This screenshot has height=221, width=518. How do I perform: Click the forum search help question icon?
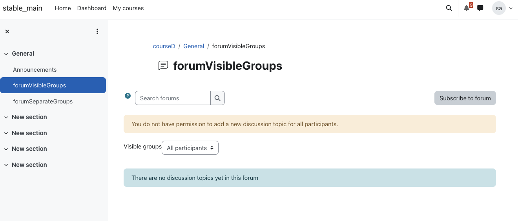[x=128, y=96]
